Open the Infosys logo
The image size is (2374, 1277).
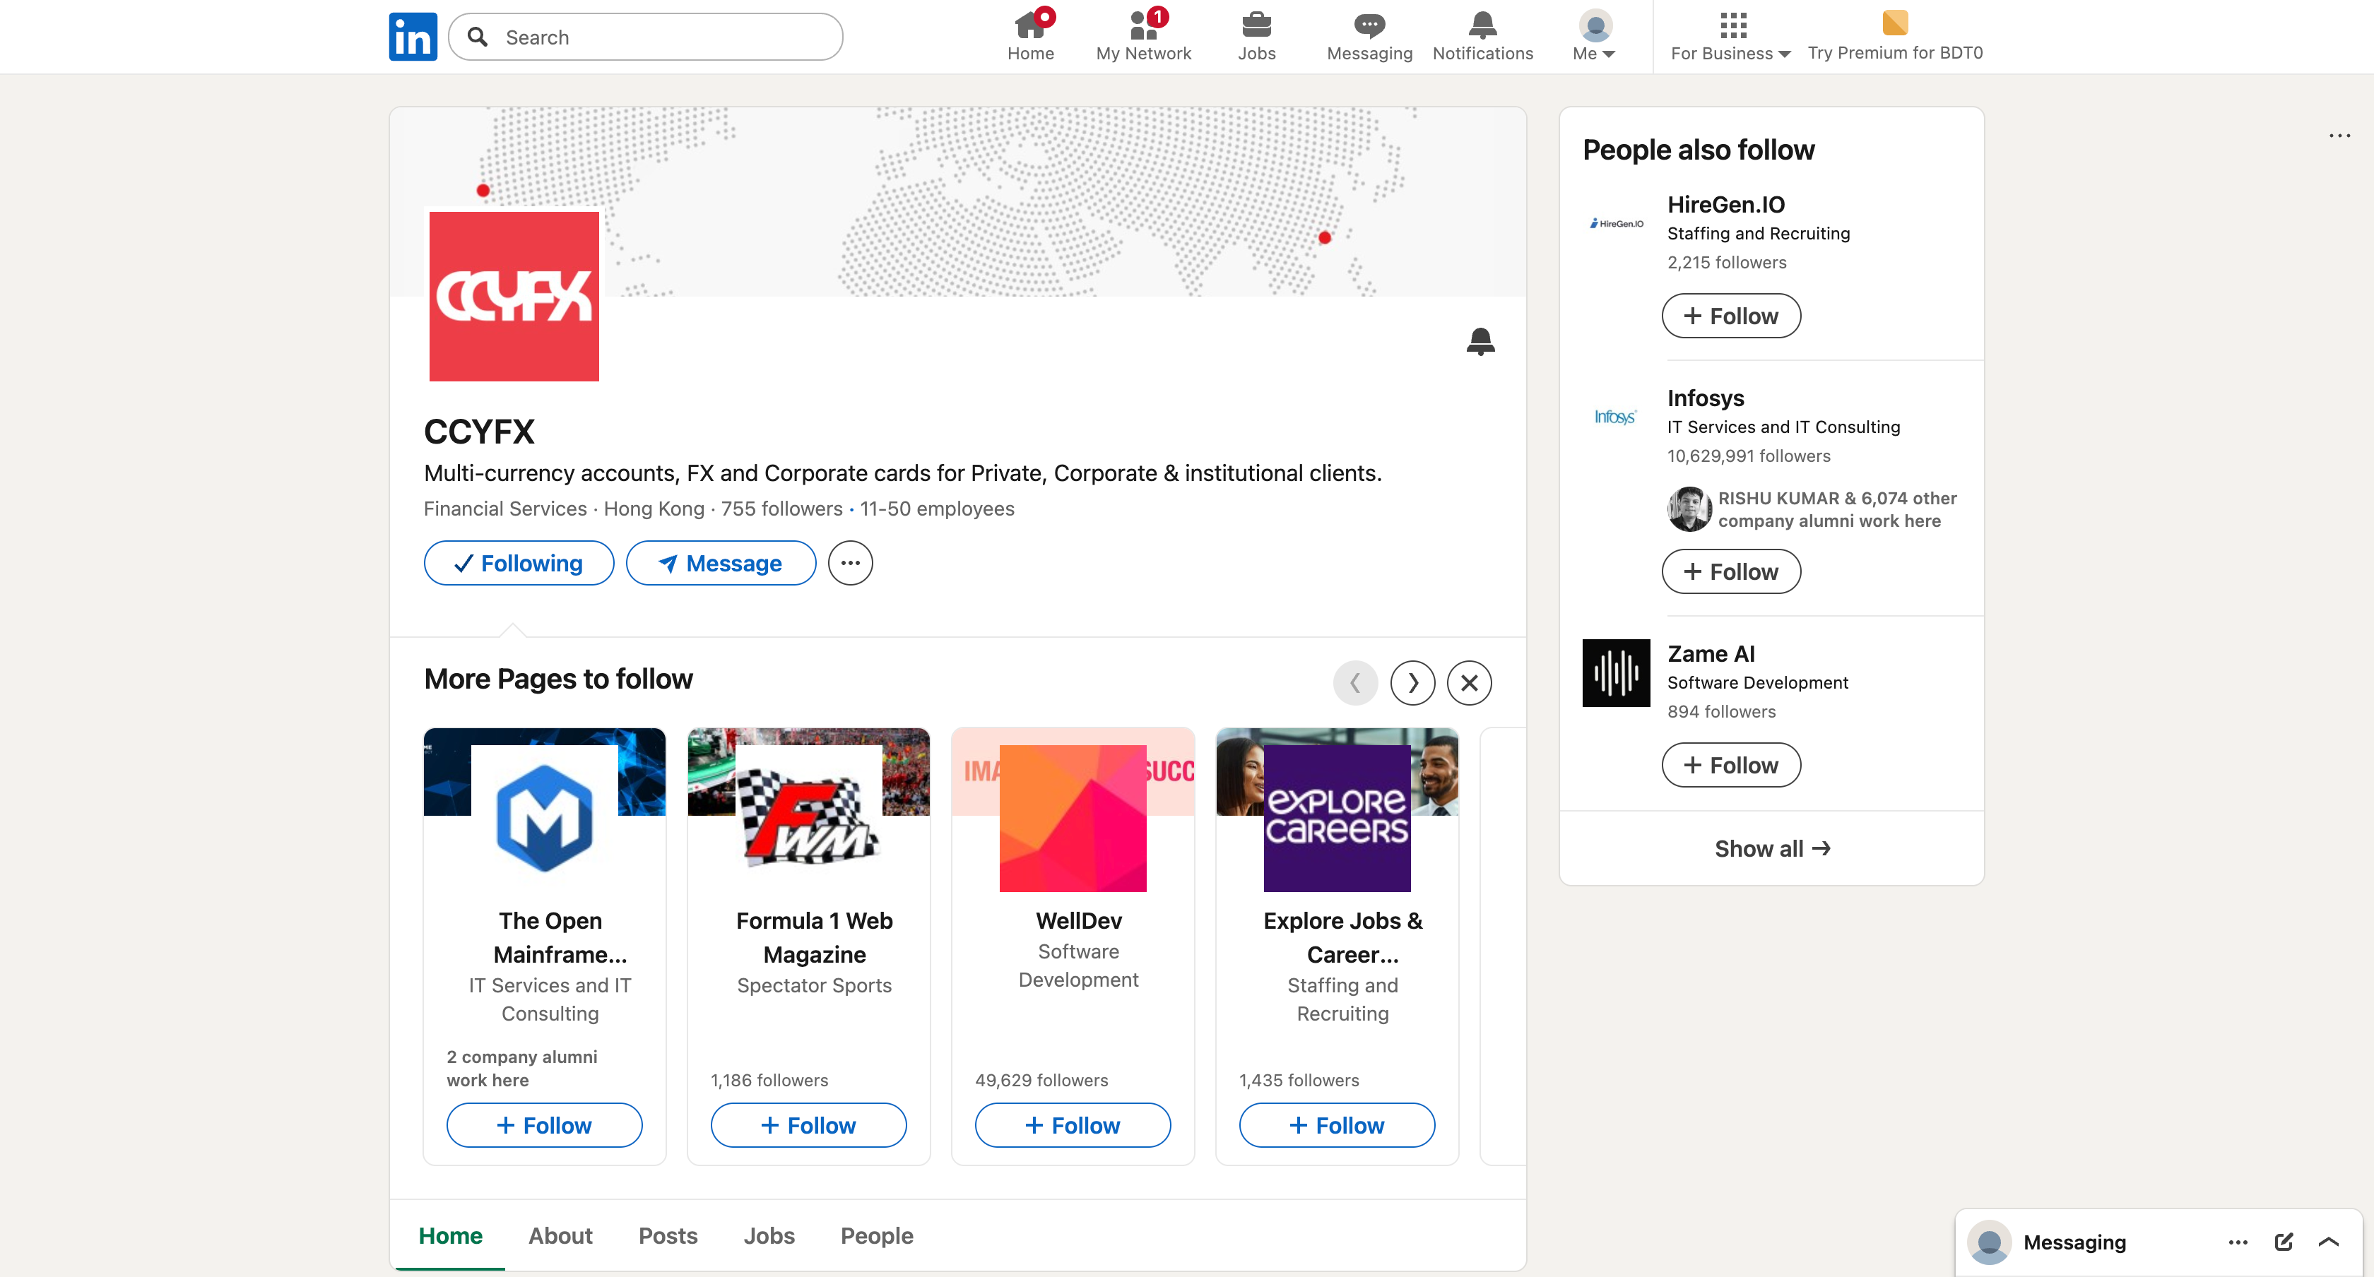click(x=1617, y=417)
